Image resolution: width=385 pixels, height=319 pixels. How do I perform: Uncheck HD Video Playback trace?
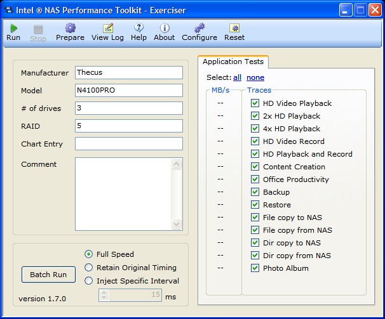(x=255, y=103)
